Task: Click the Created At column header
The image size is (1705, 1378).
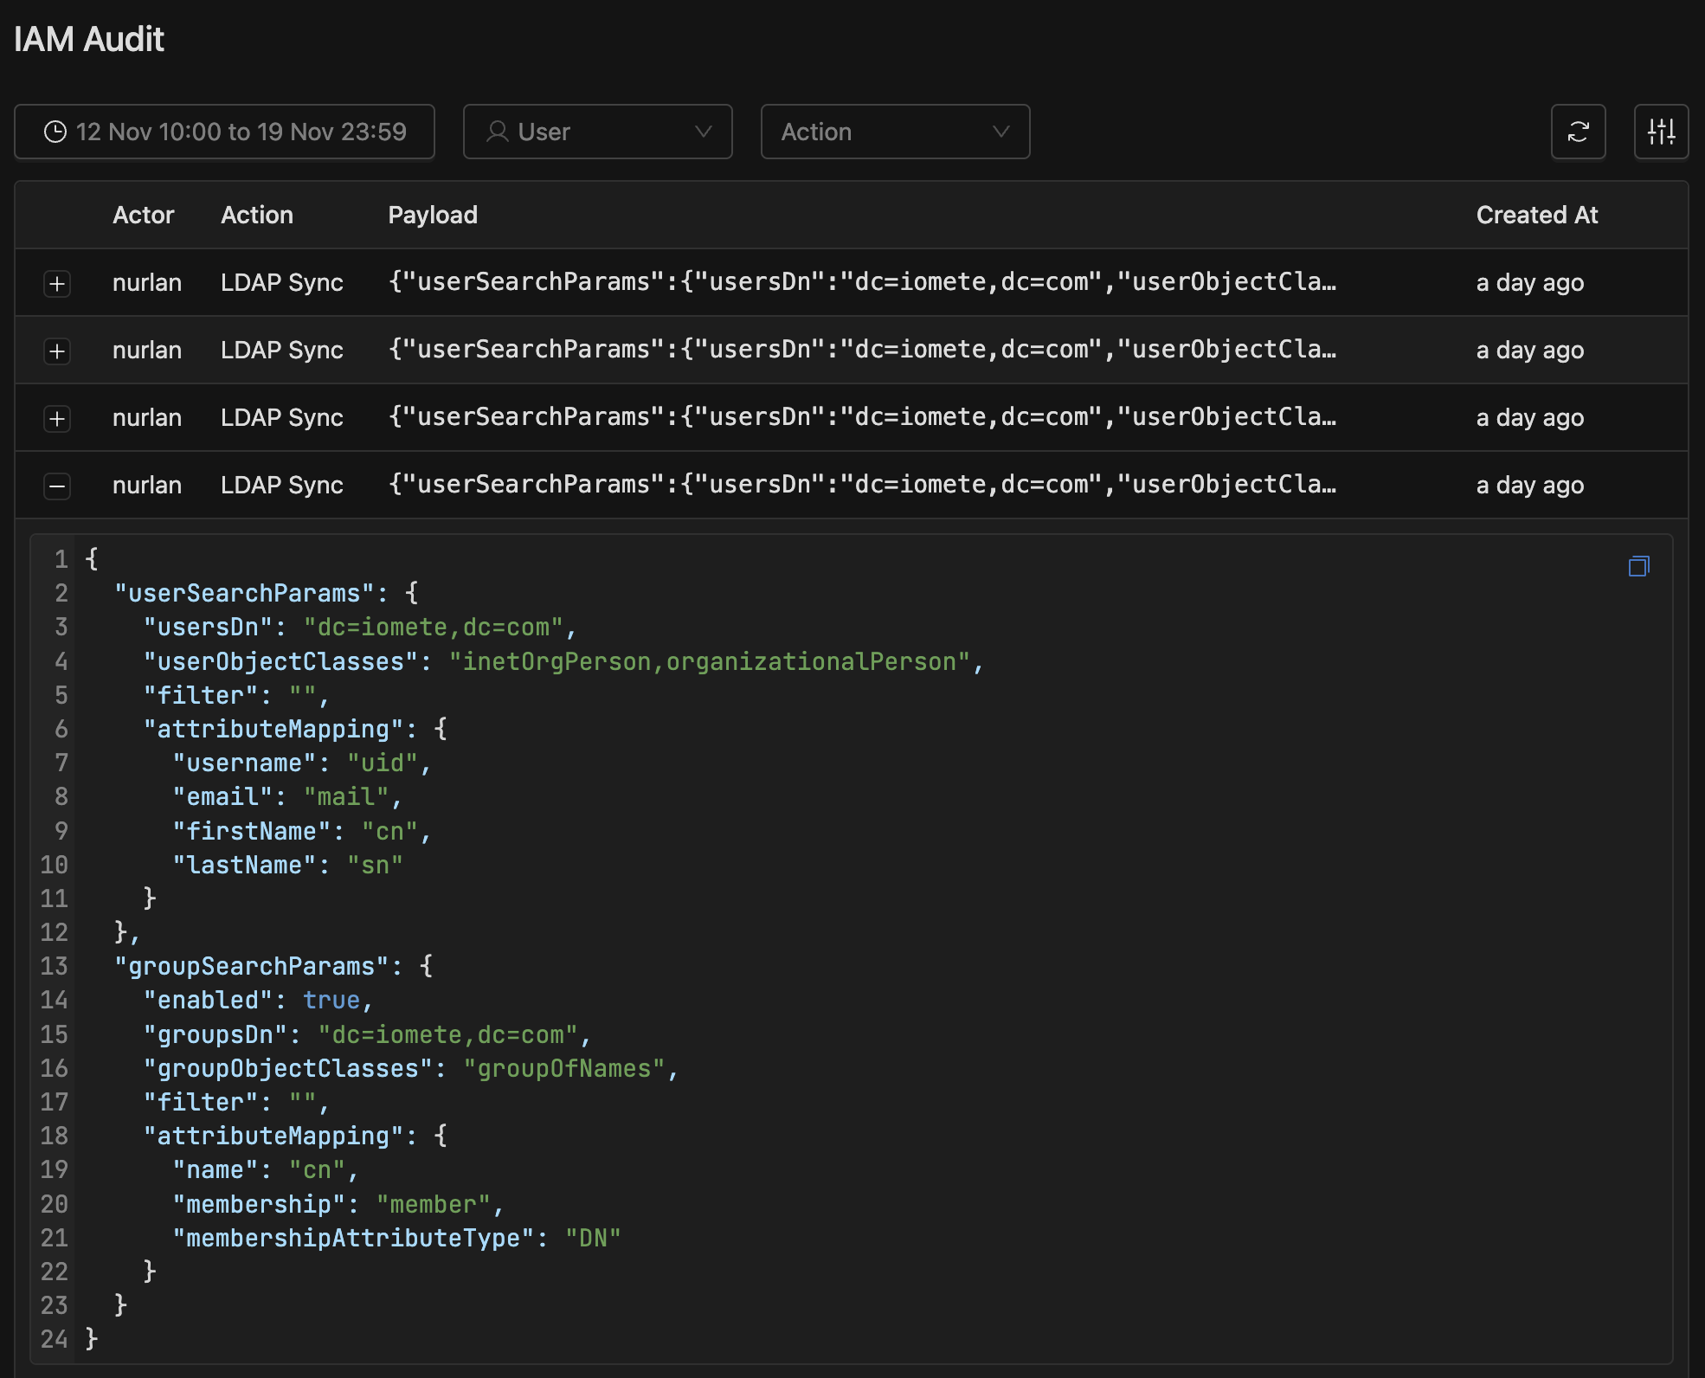Action: point(1537,215)
